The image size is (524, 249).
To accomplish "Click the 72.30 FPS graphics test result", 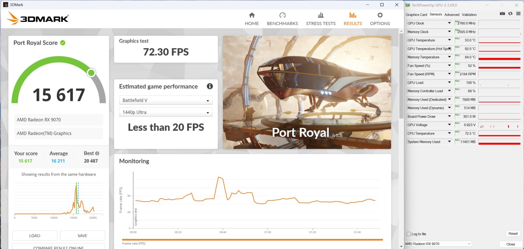I will 166,52.
